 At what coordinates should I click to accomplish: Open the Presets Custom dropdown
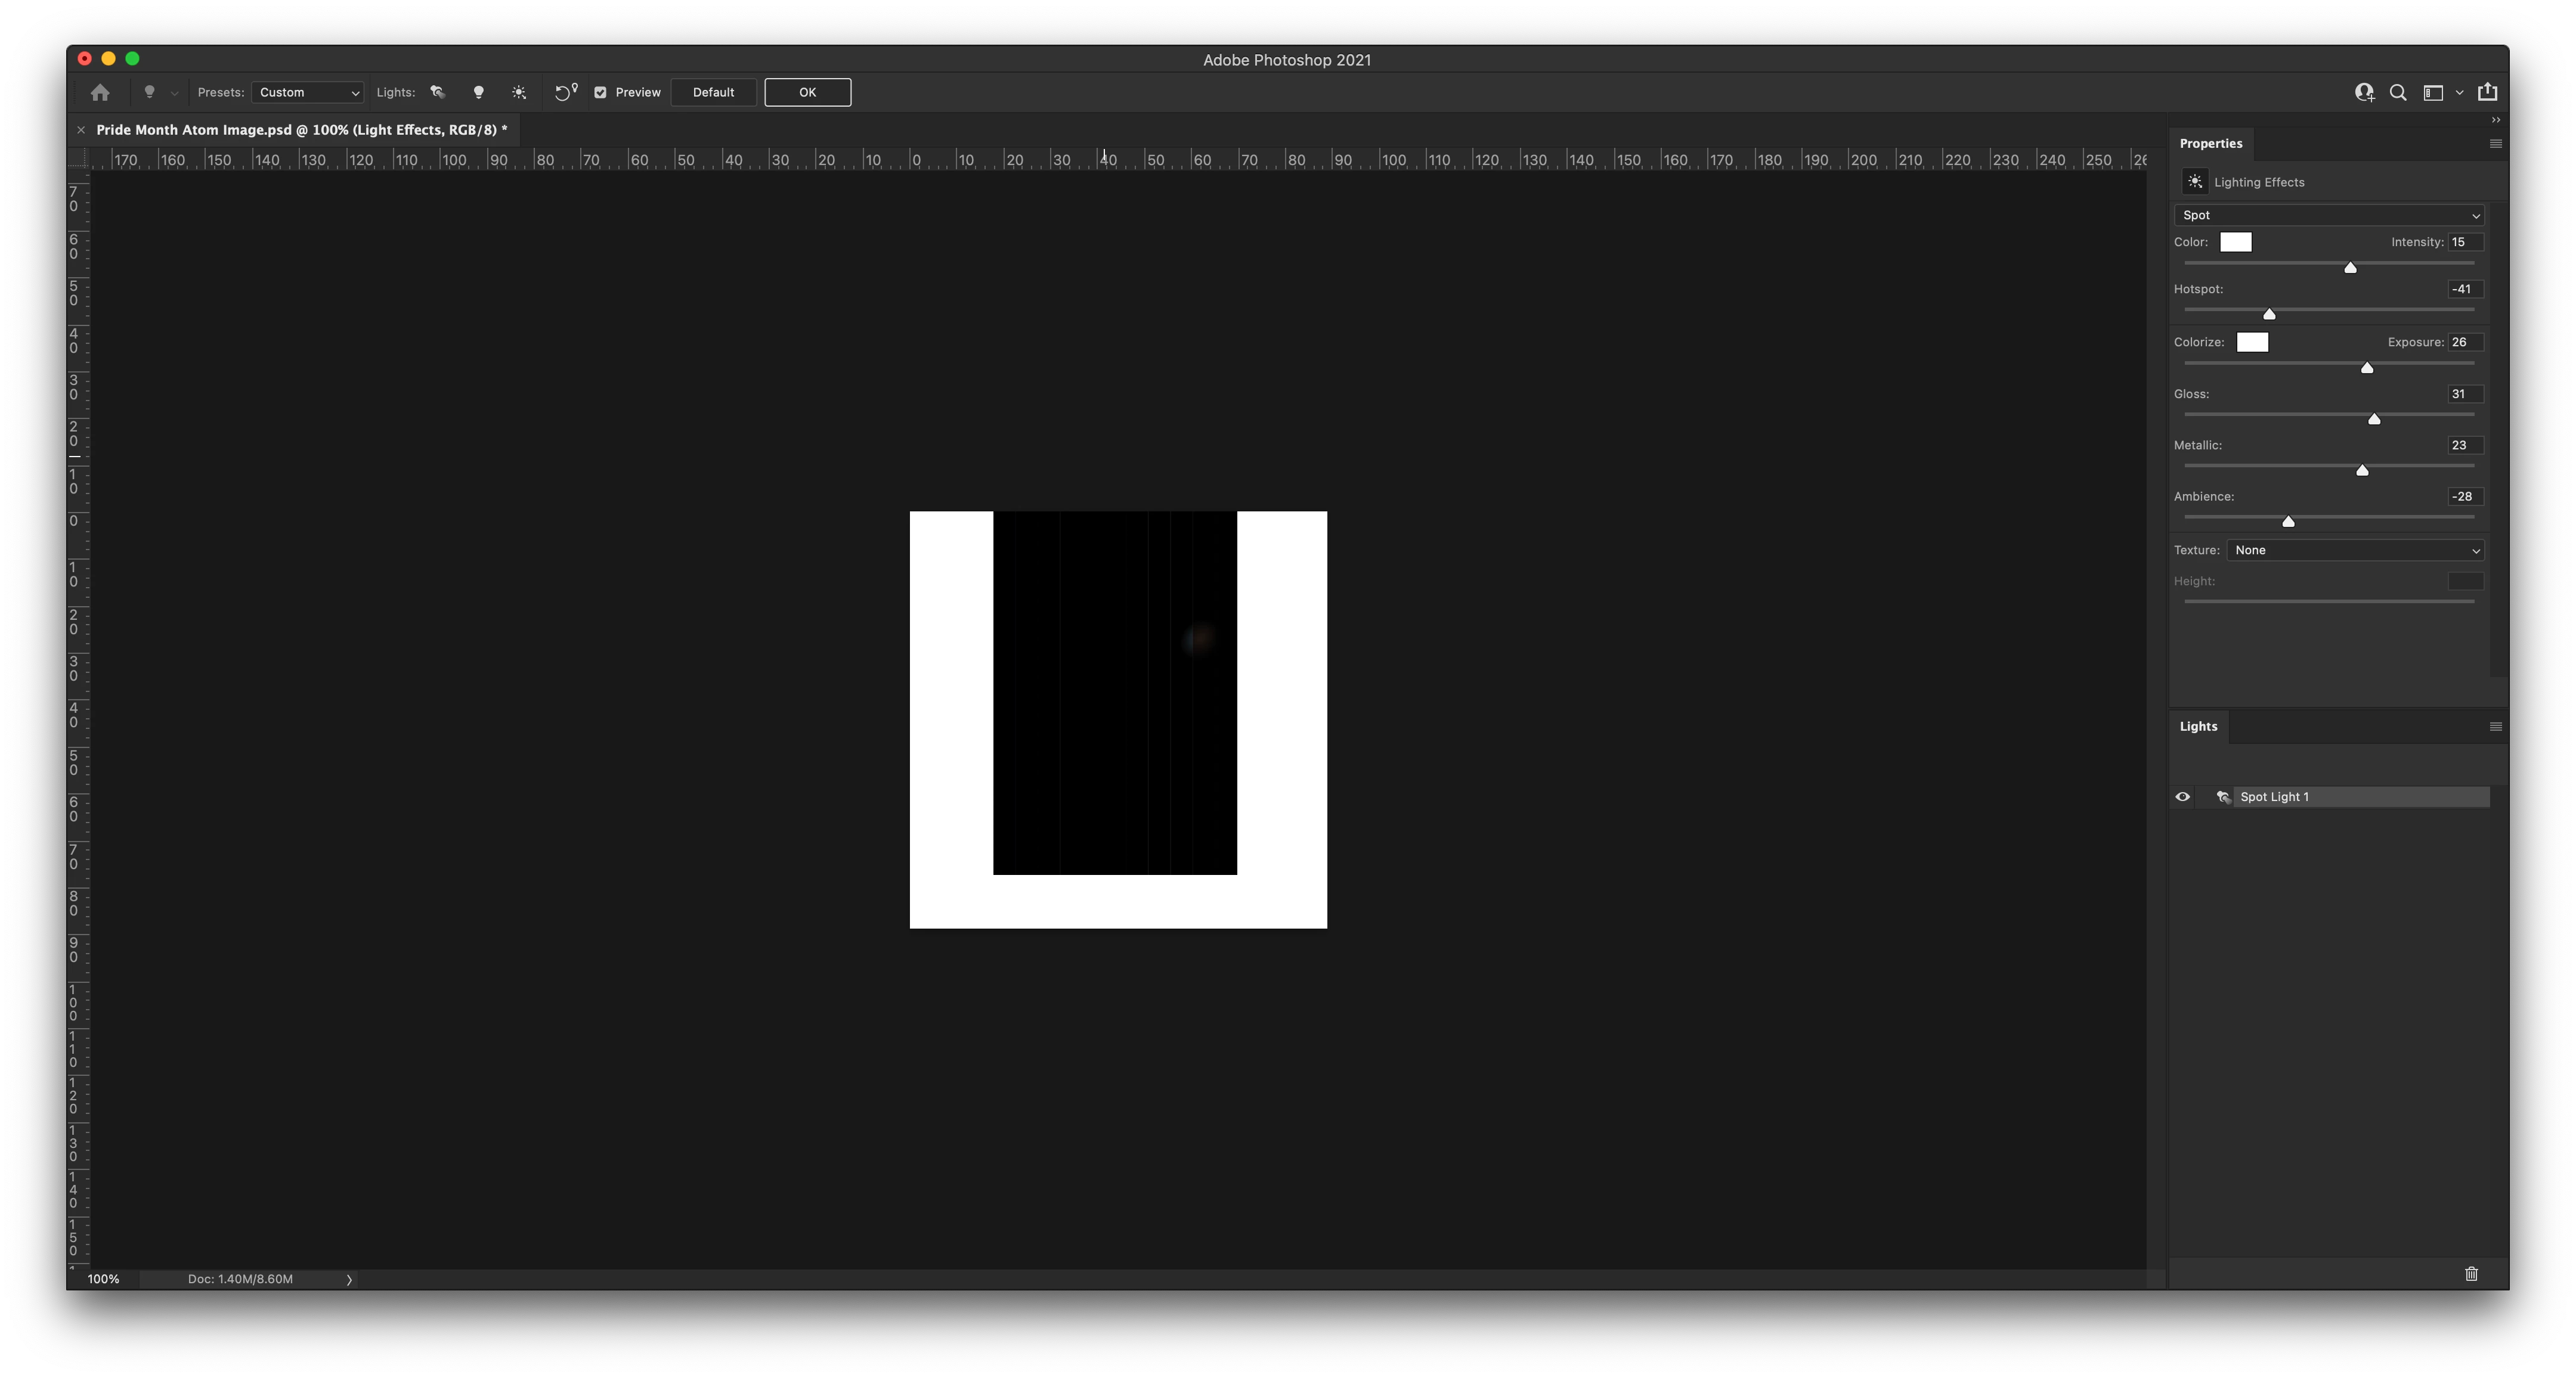point(307,92)
